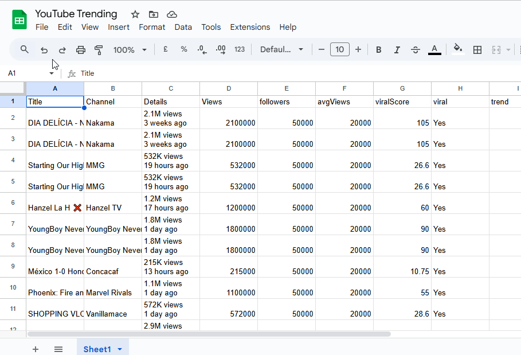This screenshot has height=355, width=521.
Task: Toggle italic formatting
Action: [x=397, y=49]
